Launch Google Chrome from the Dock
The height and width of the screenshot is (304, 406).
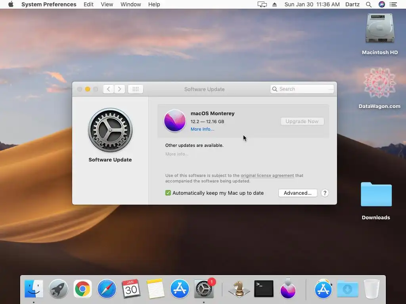point(82,289)
